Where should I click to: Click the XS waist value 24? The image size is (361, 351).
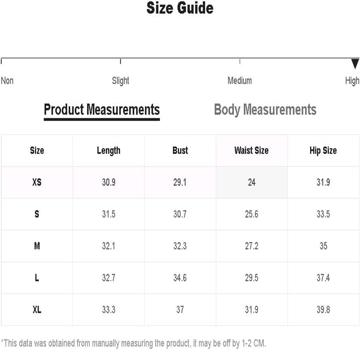click(252, 182)
